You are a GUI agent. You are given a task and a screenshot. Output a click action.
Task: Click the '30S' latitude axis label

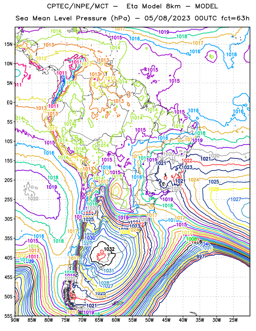click(x=8, y=219)
